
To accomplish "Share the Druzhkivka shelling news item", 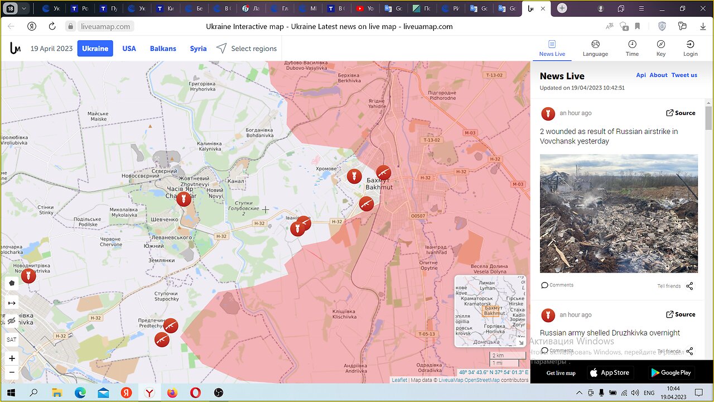I will tap(689, 351).
